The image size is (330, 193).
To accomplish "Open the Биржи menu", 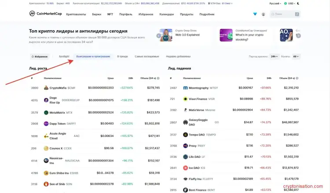I will [97, 14].
